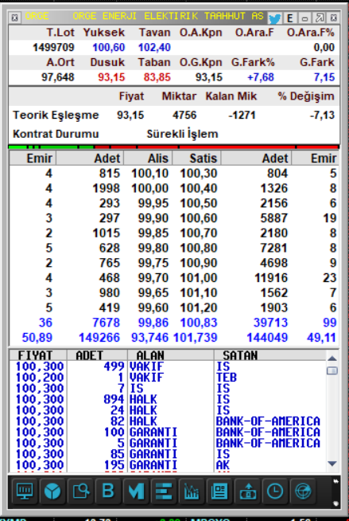Viewport: 349px width, 521px height.
Task: Open the horizontal bars depth icon
Action: point(164,491)
